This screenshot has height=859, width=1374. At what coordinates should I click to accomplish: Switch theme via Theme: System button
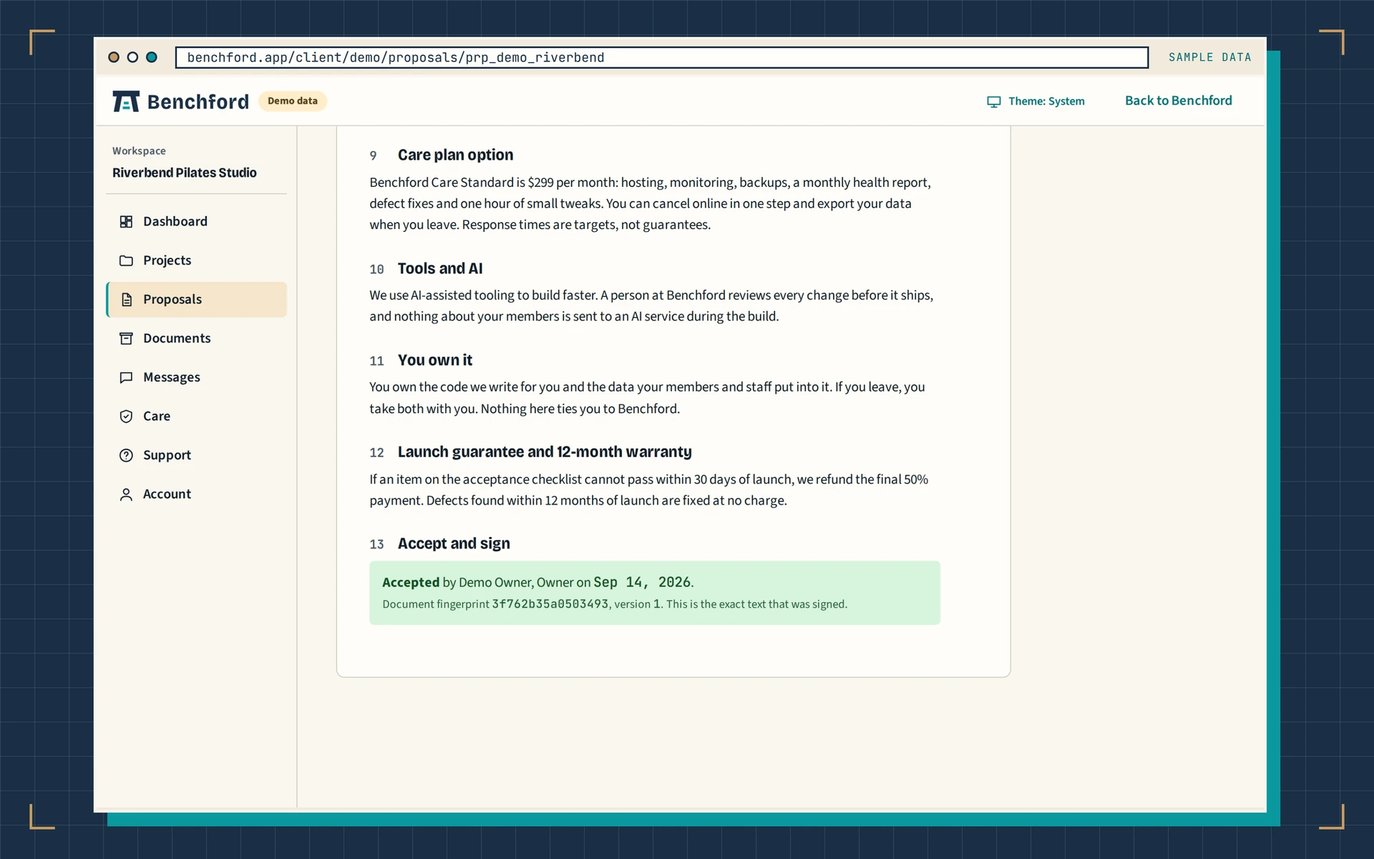(x=1036, y=102)
